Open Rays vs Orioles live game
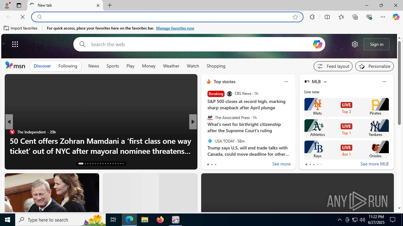Viewport: 403px width, 226px height. pyautogui.click(x=346, y=150)
